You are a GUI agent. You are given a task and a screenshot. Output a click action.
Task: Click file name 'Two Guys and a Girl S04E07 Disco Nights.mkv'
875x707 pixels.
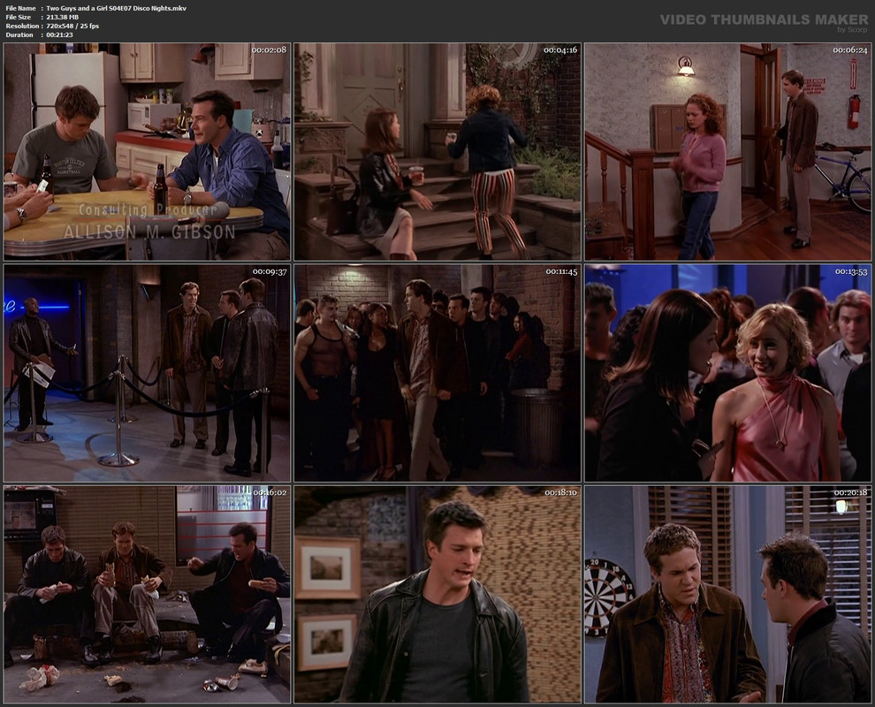click(116, 8)
